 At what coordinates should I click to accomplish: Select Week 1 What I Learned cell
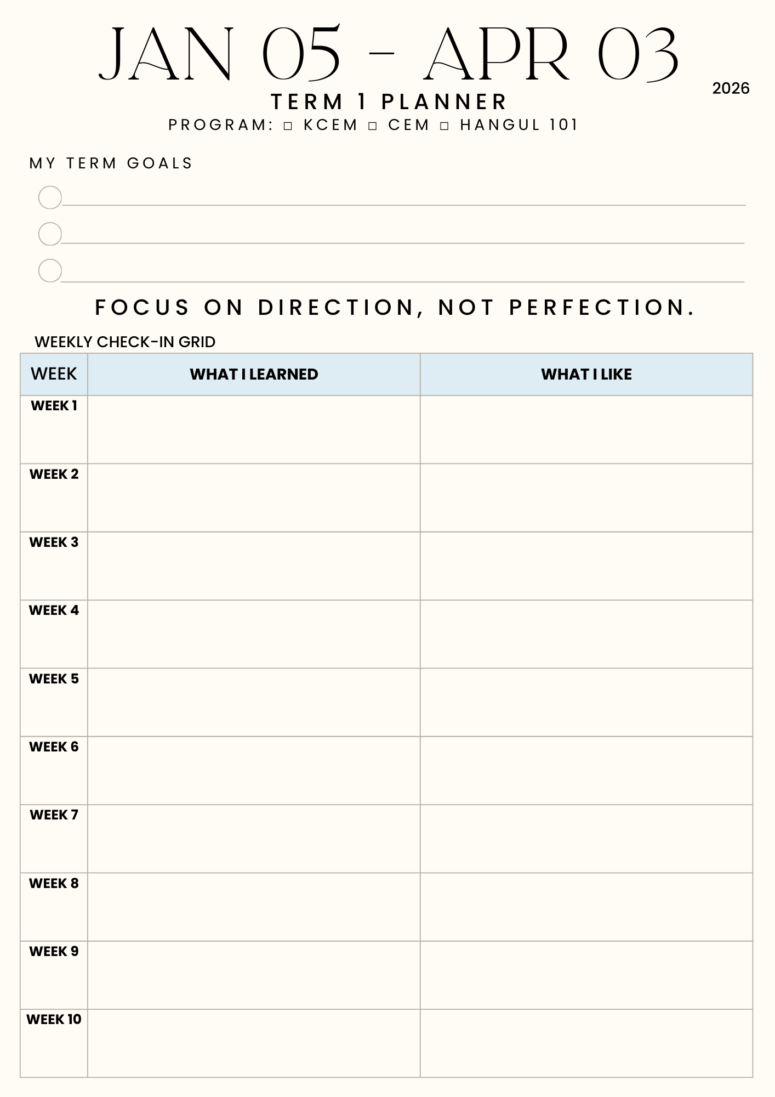tap(254, 429)
